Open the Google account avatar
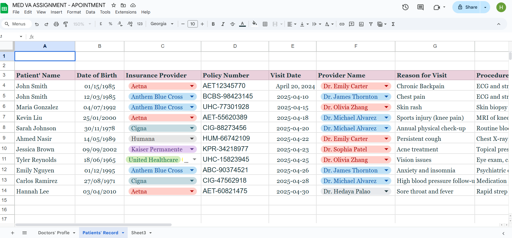This screenshot has width=512, height=238. 501,7
